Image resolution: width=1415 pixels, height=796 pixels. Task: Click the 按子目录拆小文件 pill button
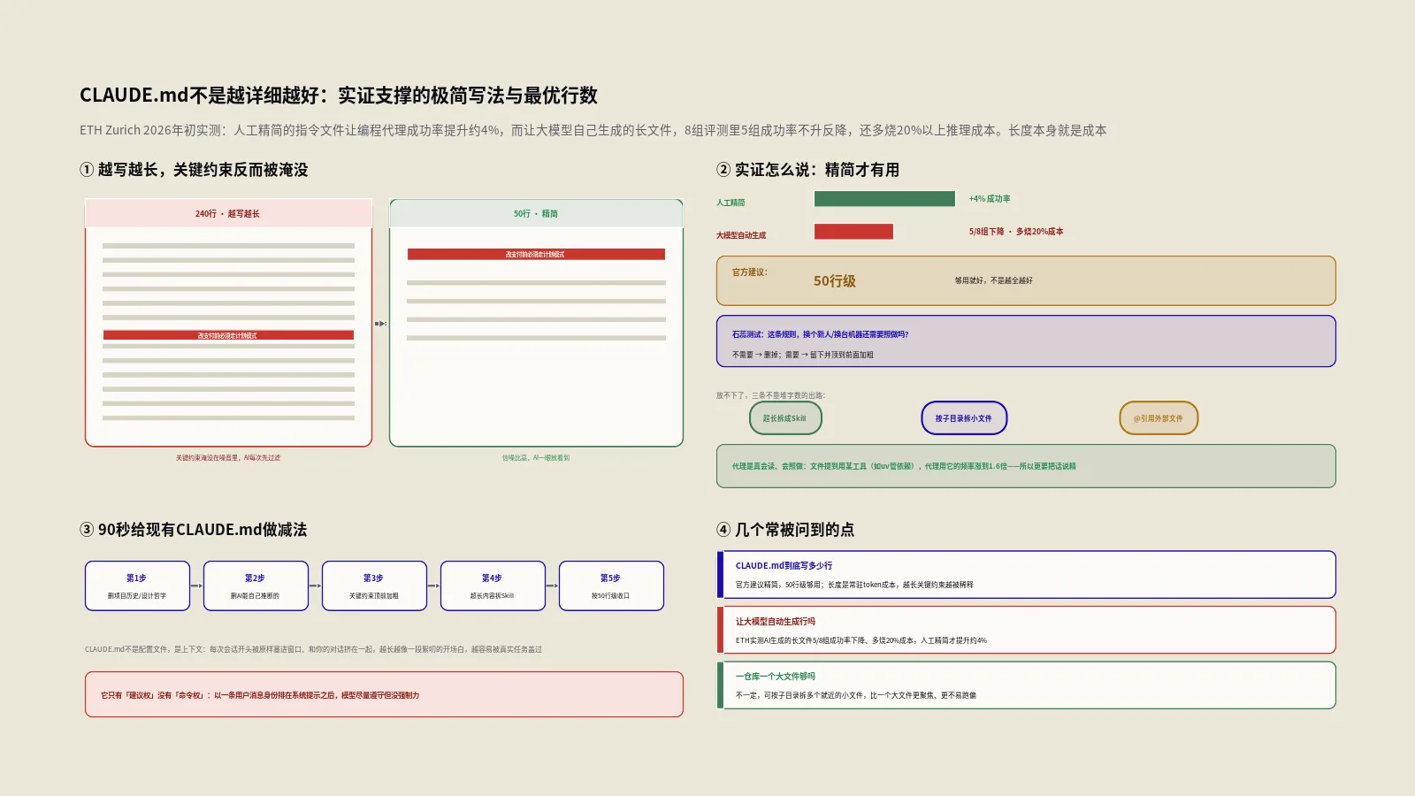[964, 418]
